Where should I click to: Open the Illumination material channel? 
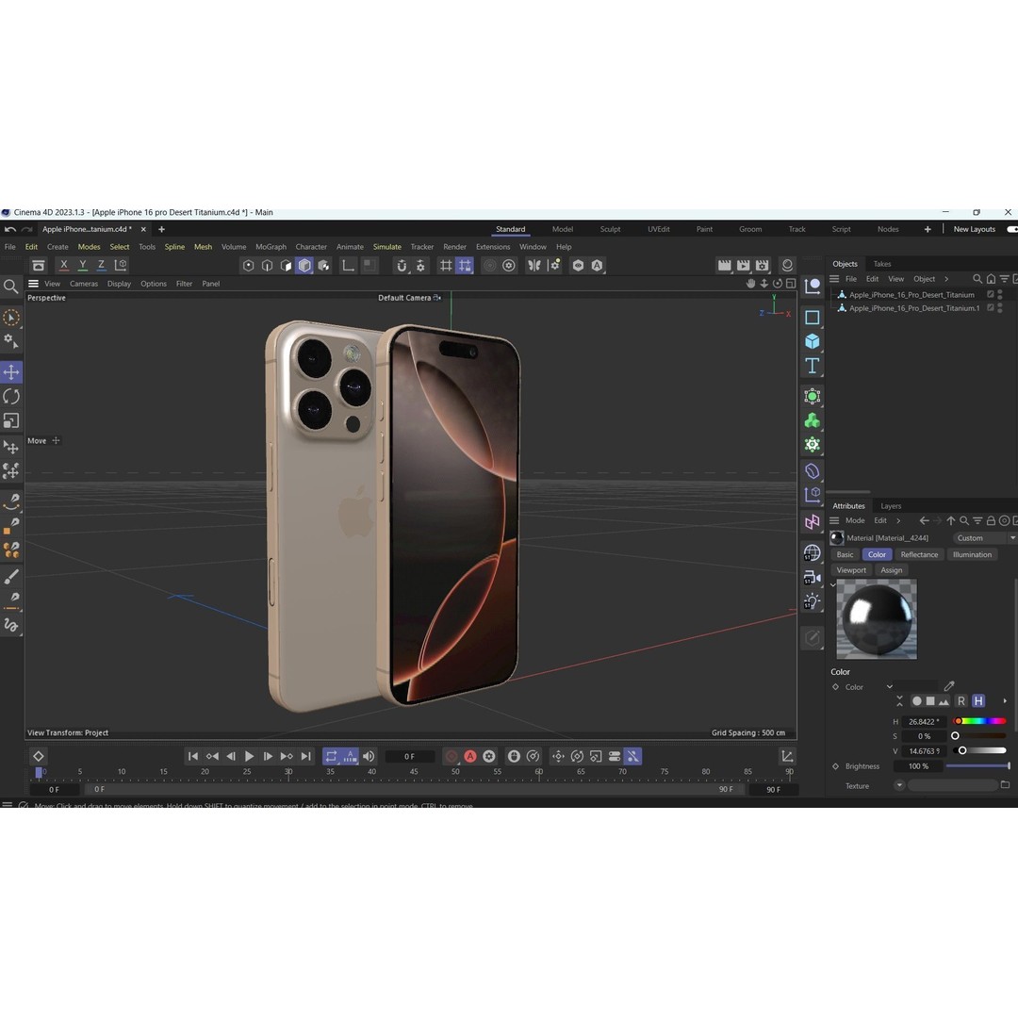click(972, 554)
